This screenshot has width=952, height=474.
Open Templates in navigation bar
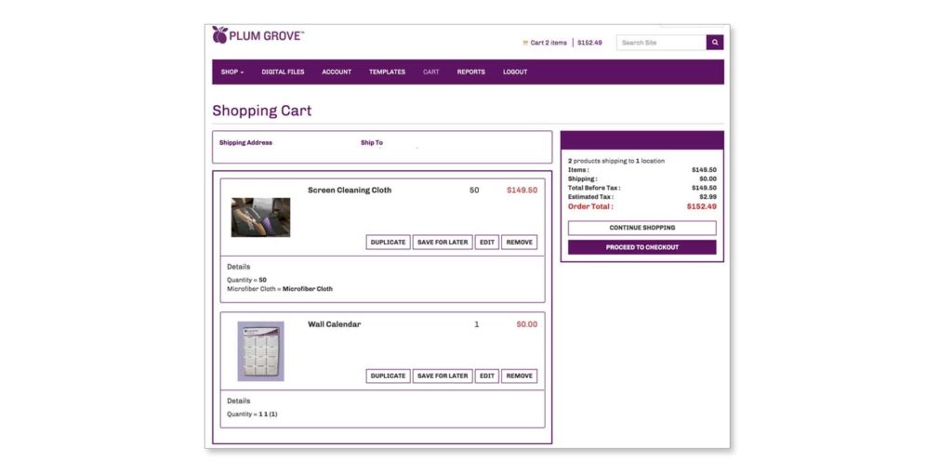coord(387,72)
